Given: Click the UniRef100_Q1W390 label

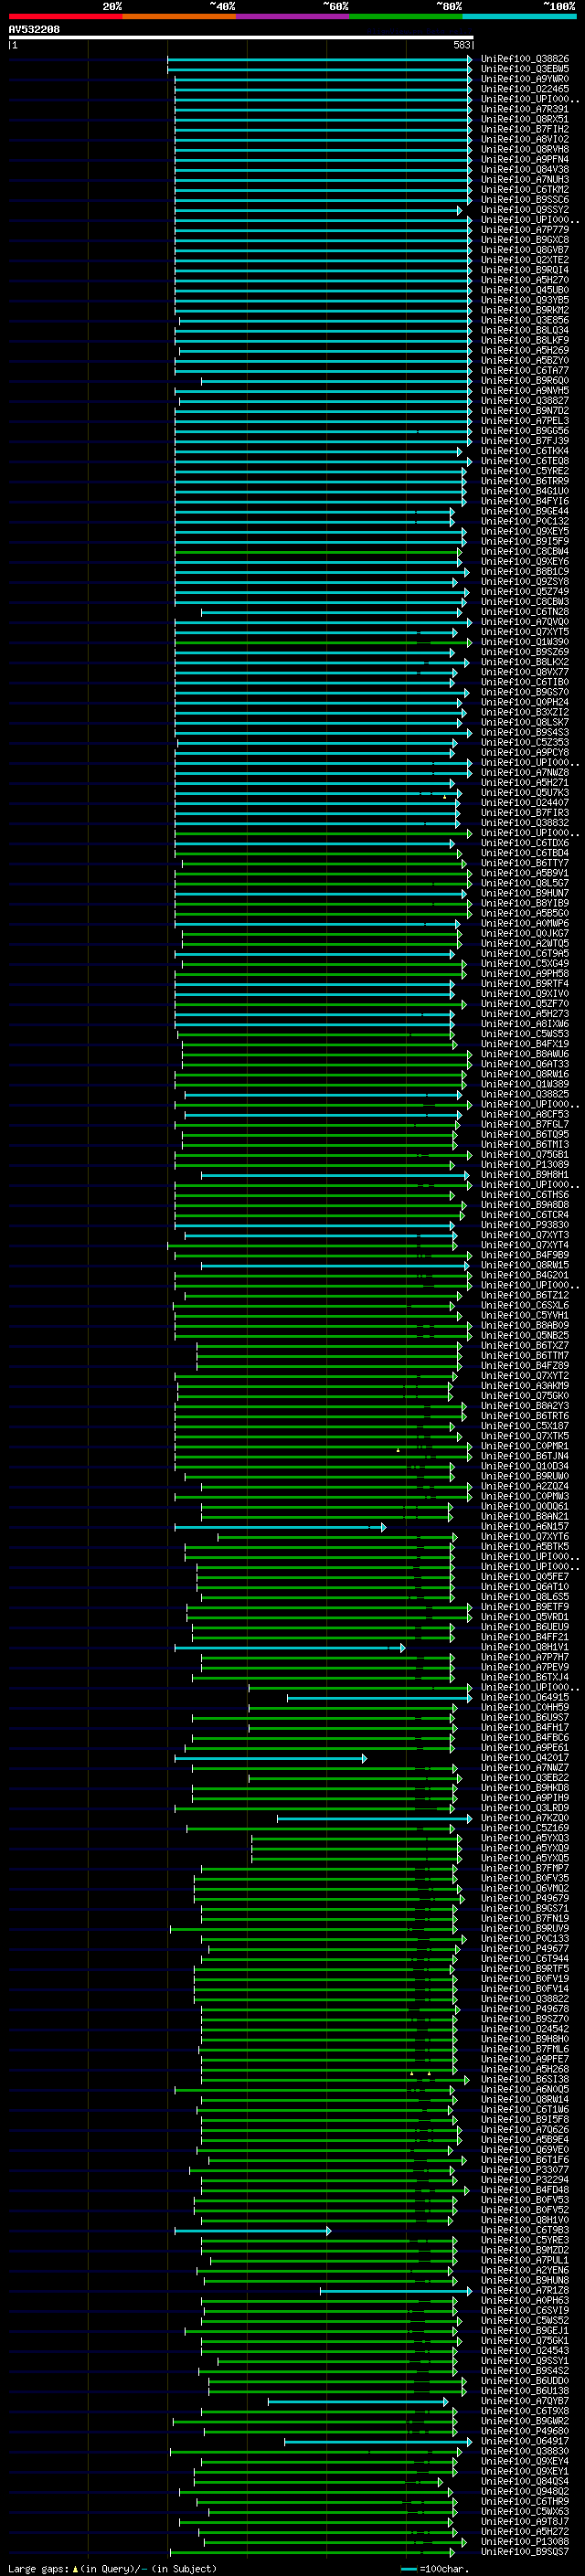Looking at the screenshot, I should (525, 642).
